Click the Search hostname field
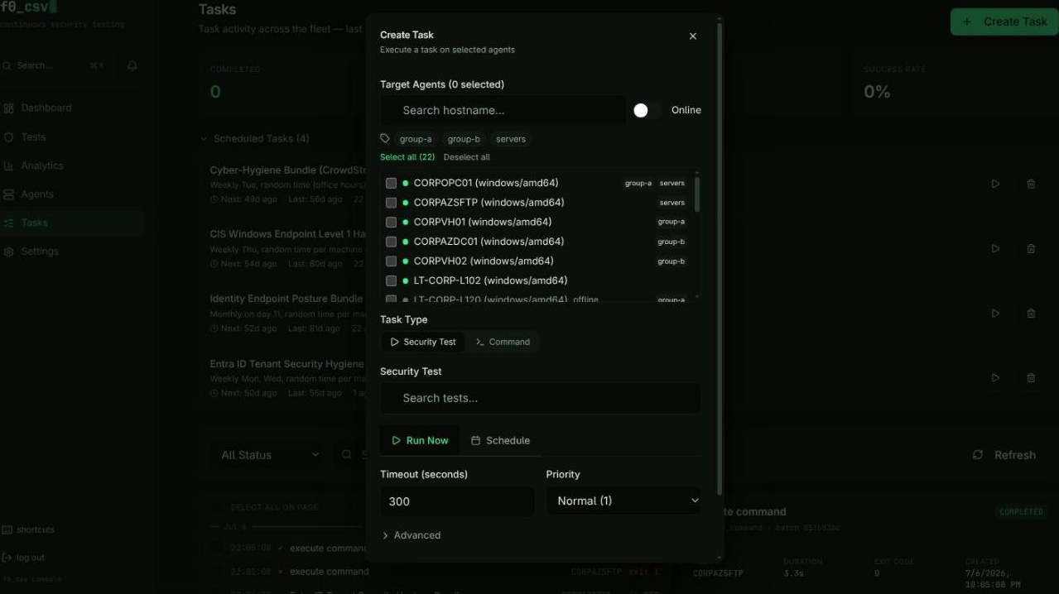 click(x=503, y=110)
